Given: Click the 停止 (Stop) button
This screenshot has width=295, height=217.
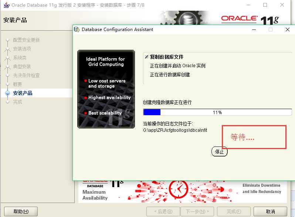Looking at the screenshot, I should (219, 151).
